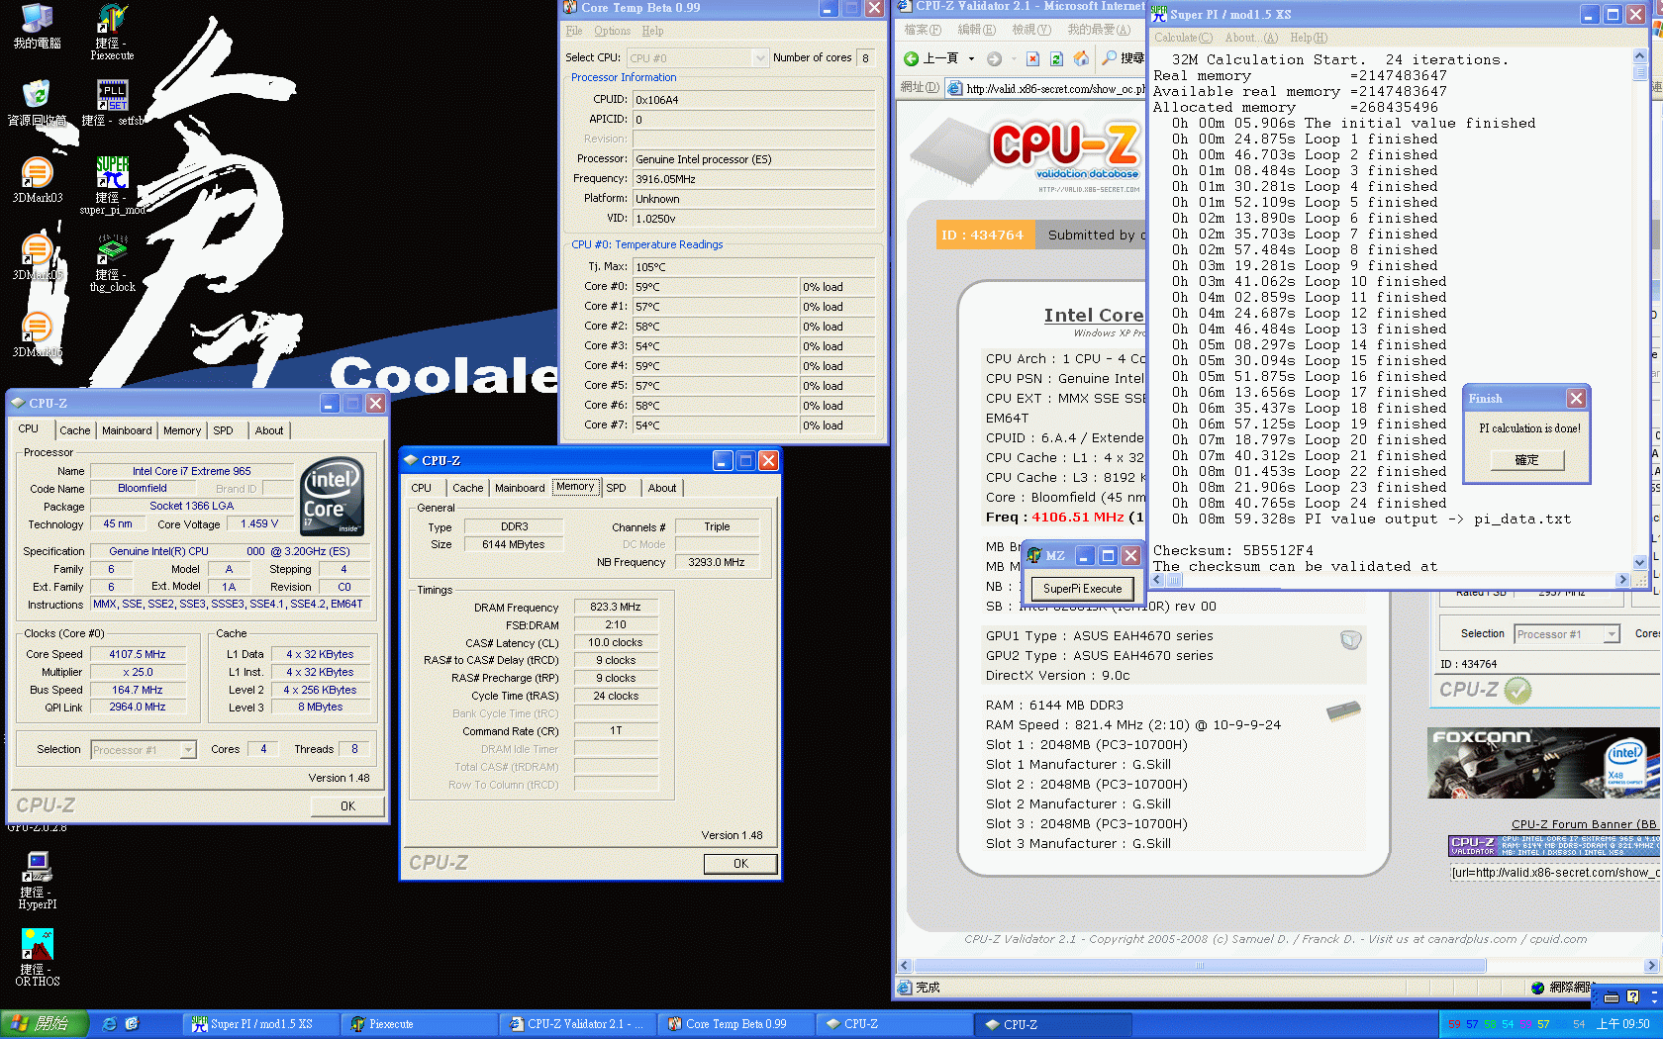This screenshot has height=1039, width=1663.
Task: Switch to Super PI taskbar button
Action: click(259, 1024)
